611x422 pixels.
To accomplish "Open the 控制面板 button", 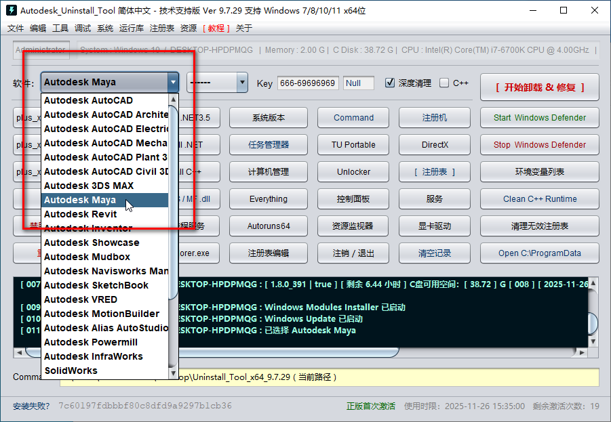I will point(353,199).
